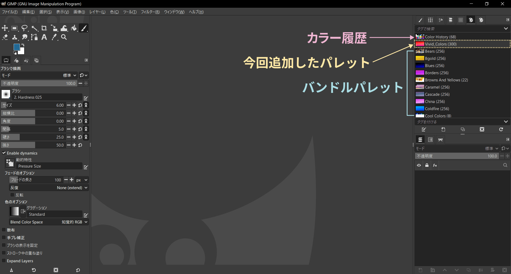Open the レイヤー(L) menu
The image size is (511, 274).
pyautogui.click(x=97, y=12)
